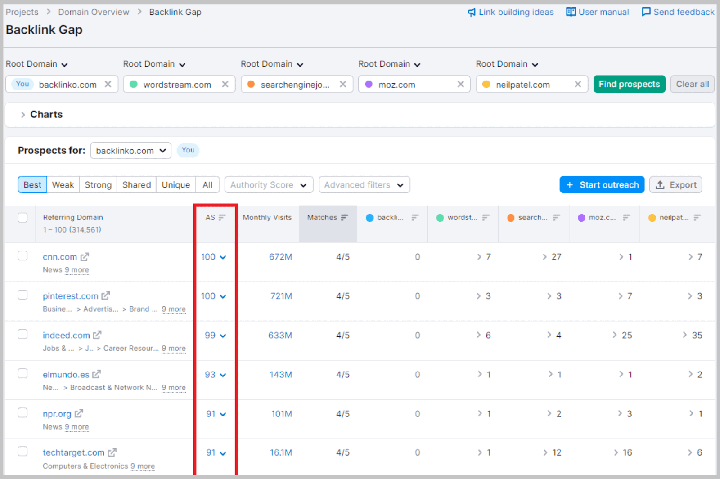Image resolution: width=720 pixels, height=479 pixels.
Task: Sort by Matches column sort icon
Action: coord(345,218)
